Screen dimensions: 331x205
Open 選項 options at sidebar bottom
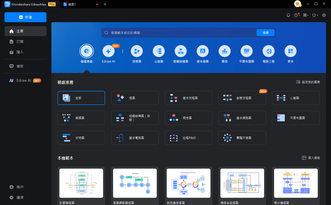click(x=25, y=198)
